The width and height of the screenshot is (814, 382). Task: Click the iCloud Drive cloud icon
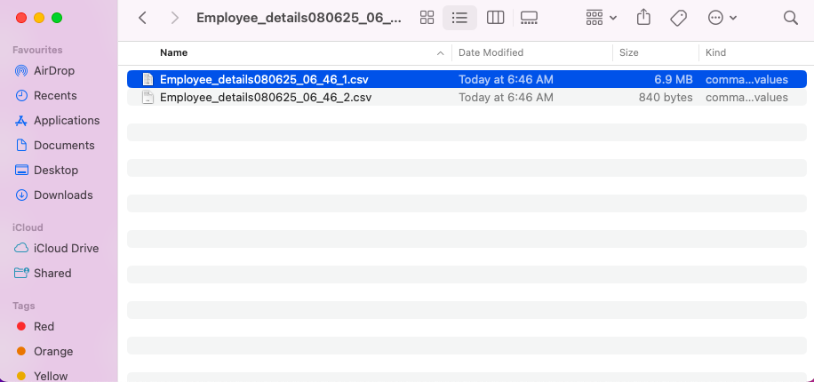[x=21, y=248]
